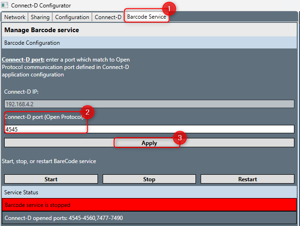Screen dimensions: 300x226
Task: Open the Network tab
Action: click(15, 17)
